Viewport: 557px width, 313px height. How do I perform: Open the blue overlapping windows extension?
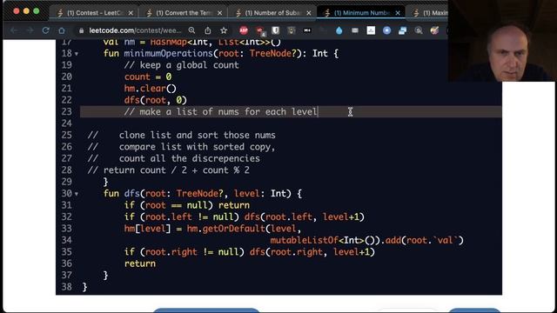point(402,30)
